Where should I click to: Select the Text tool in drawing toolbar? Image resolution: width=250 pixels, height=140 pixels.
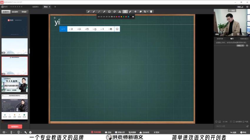coord(125,12)
